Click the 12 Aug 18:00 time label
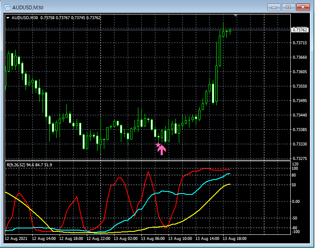The image size is (315, 248). [71, 239]
